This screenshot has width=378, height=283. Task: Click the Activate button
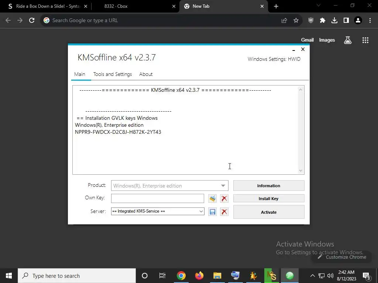pos(269,212)
